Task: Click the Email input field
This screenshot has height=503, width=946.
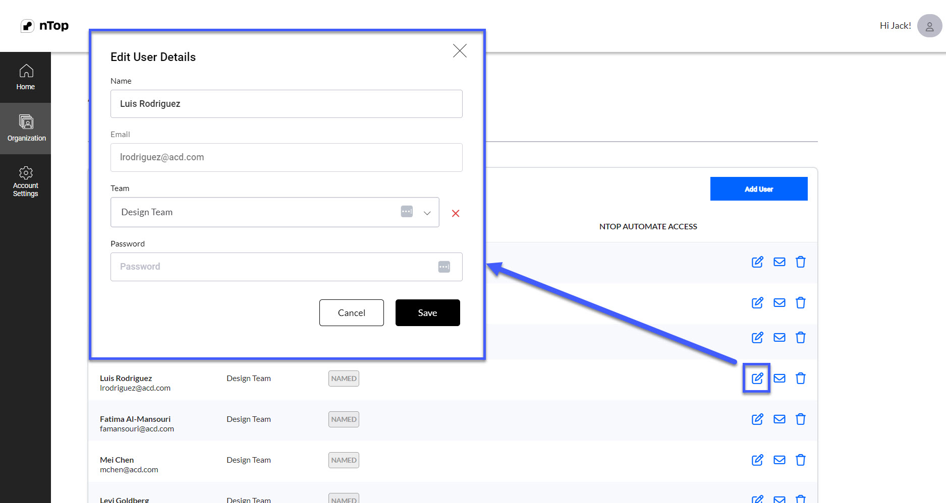Action: [x=287, y=157]
